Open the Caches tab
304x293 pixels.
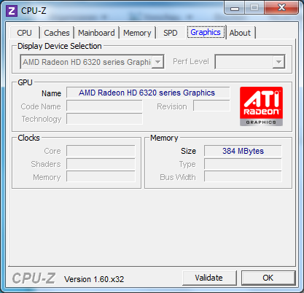pos(57,33)
